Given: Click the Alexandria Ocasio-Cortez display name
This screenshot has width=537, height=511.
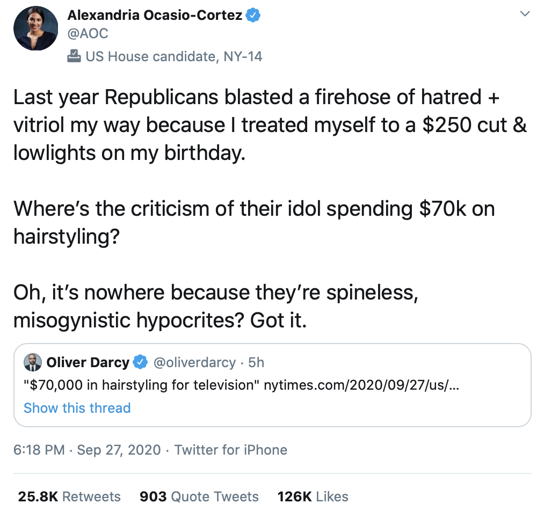Looking at the screenshot, I should [154, 16].
